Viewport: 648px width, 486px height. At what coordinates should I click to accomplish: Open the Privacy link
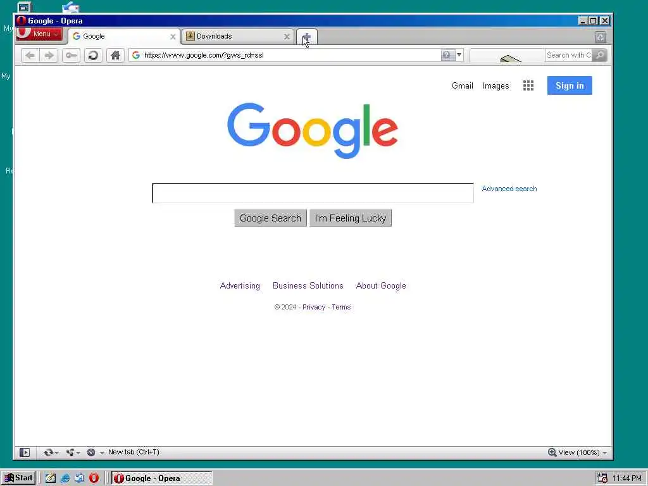[314, 307]
